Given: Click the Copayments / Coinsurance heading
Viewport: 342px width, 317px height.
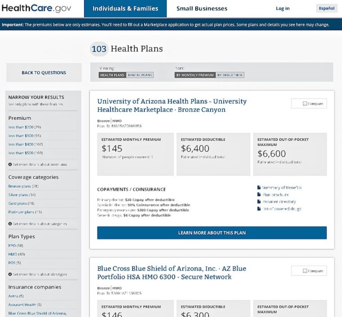Looking at the screenshot, I should (x=131, y=189).
